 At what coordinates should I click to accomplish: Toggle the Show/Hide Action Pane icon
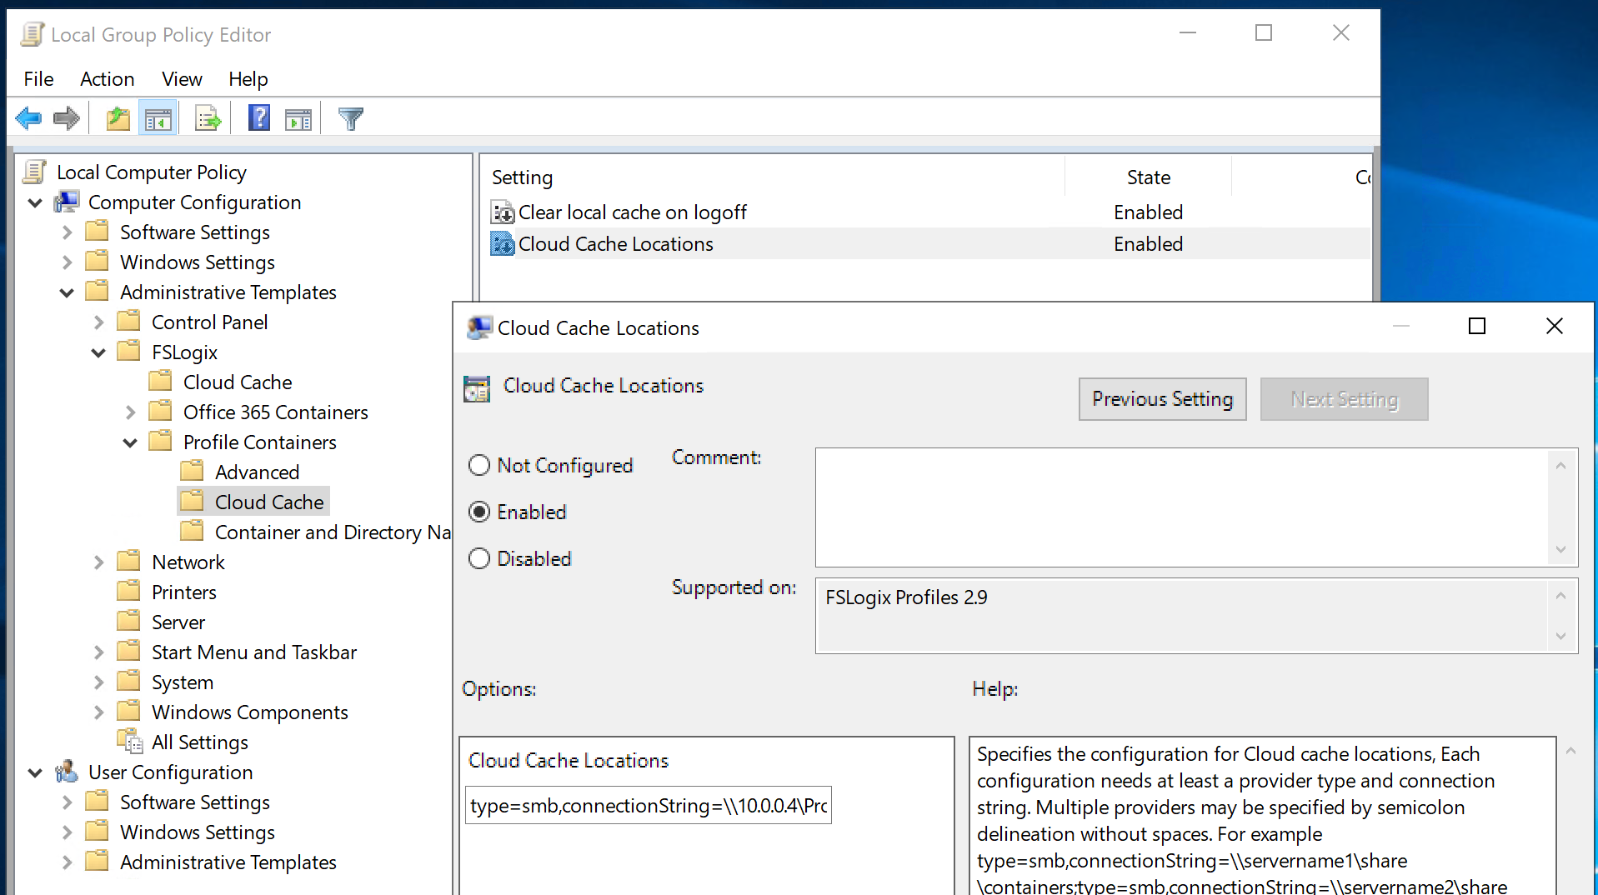[298, 117]
